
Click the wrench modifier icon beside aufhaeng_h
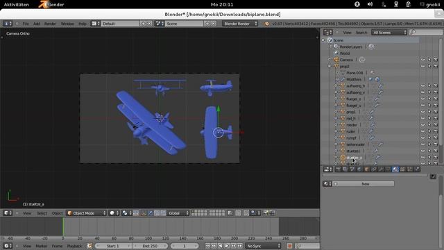pos(381,86)
